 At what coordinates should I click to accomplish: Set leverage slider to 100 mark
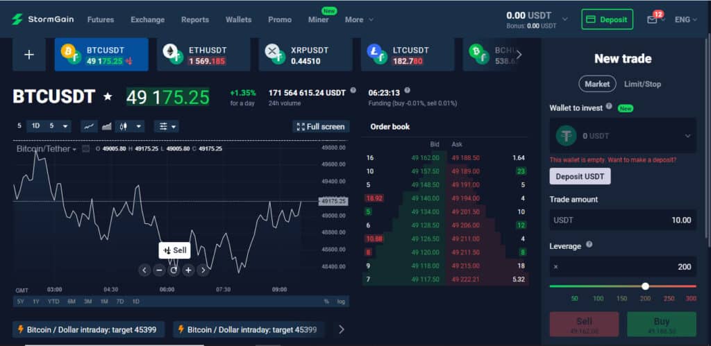click(598, 298)
